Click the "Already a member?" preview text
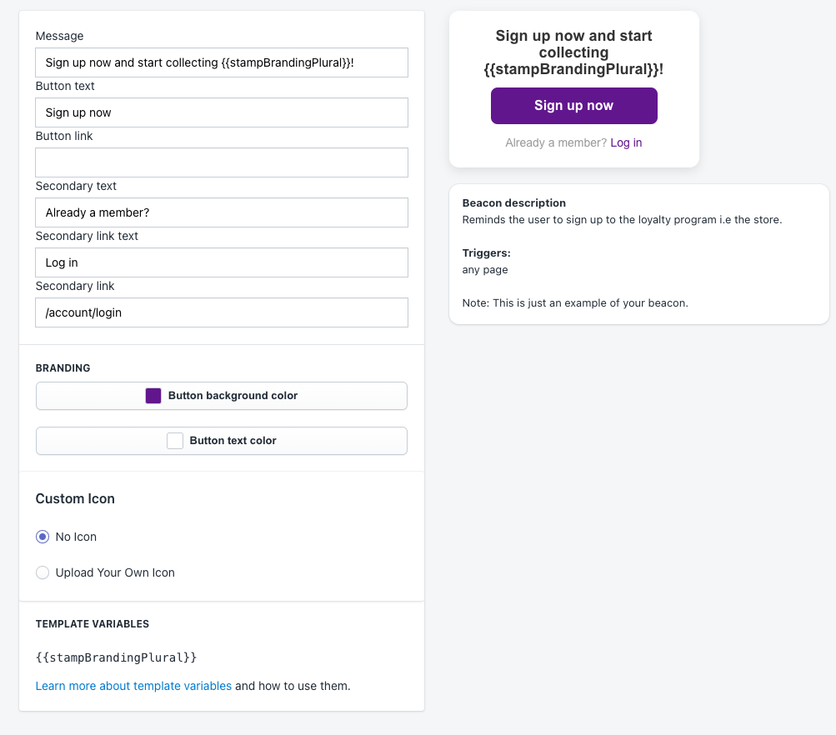Viewport: 836px width, 735px height. pos(556,142)
